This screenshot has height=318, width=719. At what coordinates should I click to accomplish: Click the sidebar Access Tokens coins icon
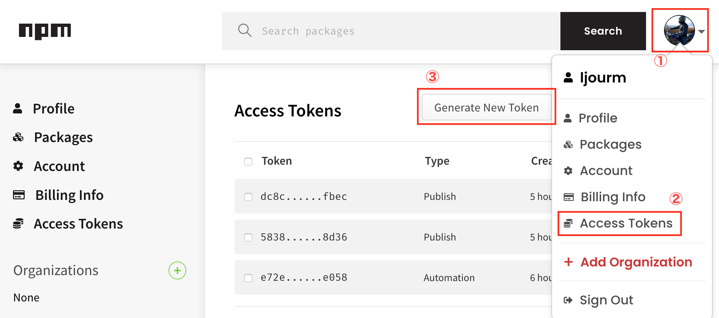(18, 224)
